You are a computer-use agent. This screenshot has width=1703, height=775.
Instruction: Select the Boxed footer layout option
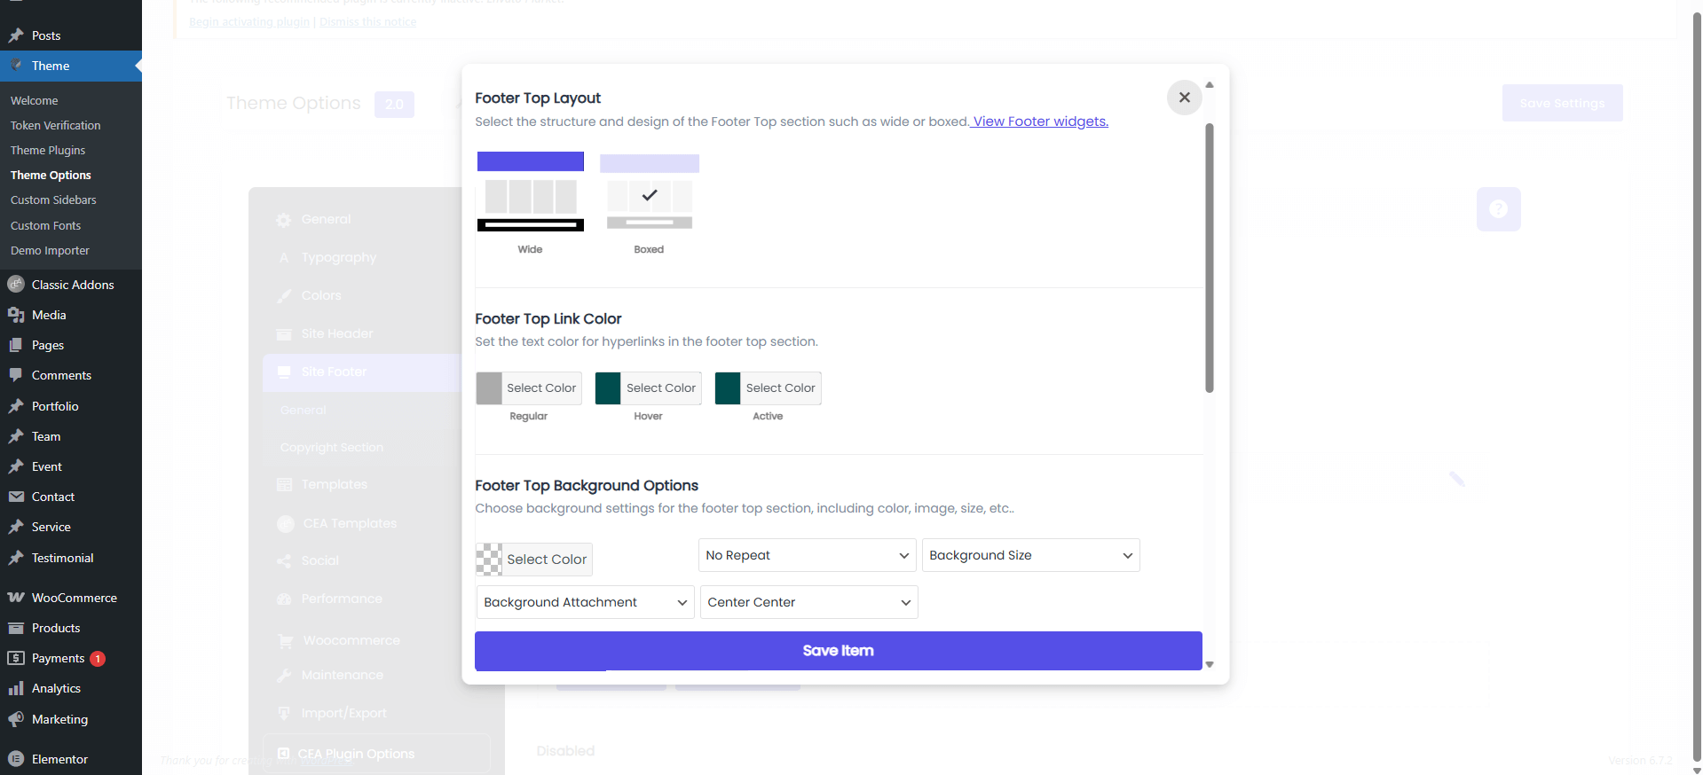pyautogui.click(x=649, y=193)
